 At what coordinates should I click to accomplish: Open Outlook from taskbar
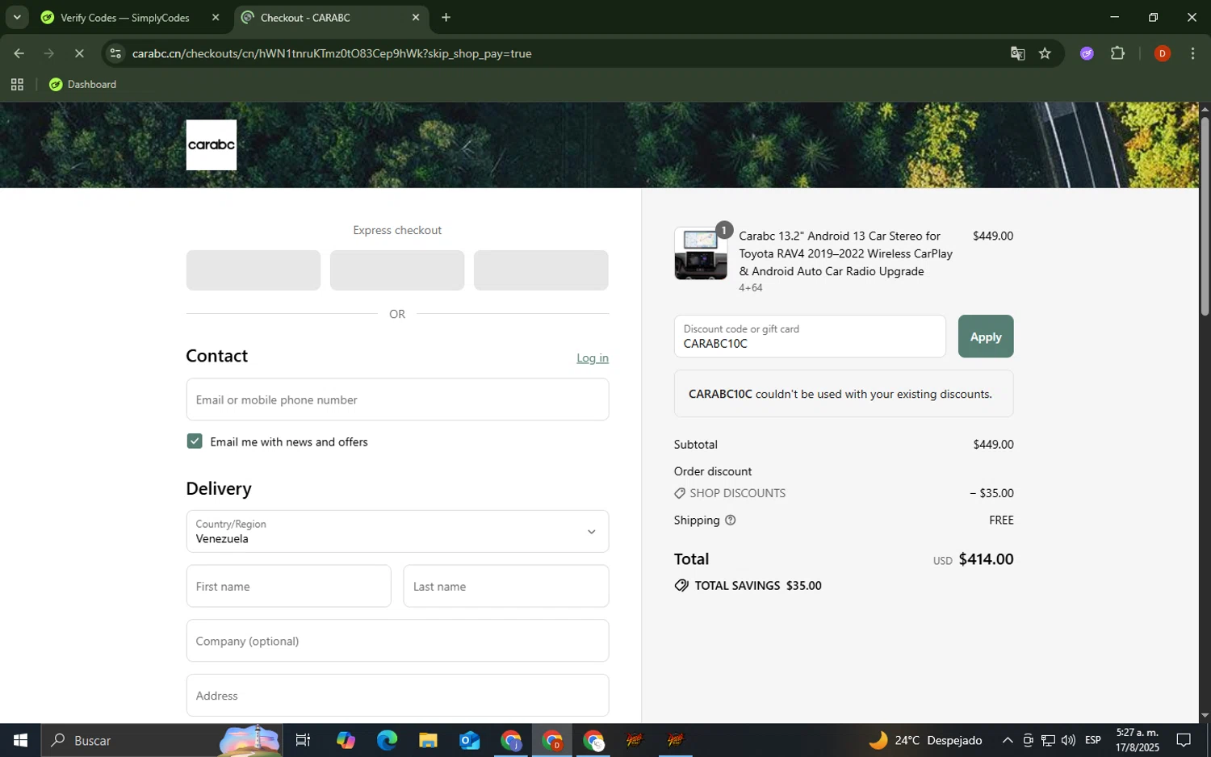coord(469,740)
